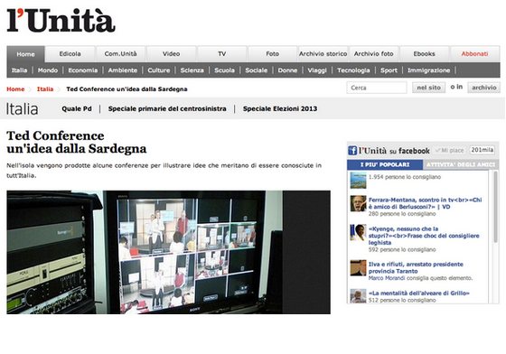Click the Facebook 'Mi piace' button
Viewport: 506px width, 354px height.
click(x=450, y=150)
